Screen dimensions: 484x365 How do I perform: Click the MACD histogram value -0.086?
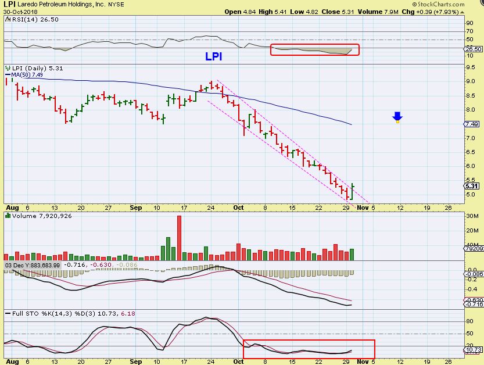point(127,265)
